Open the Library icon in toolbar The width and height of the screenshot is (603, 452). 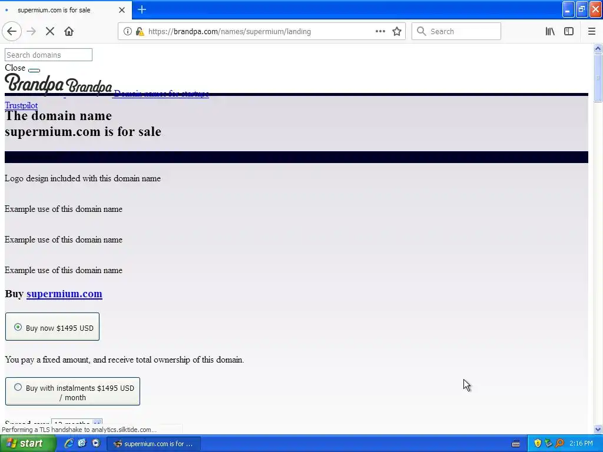(x=550, y=31)
